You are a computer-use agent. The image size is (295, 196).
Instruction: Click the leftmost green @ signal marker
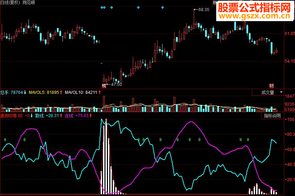coord(5,140)
